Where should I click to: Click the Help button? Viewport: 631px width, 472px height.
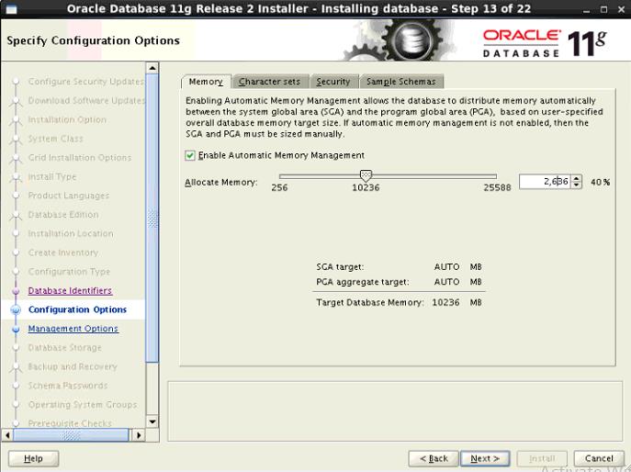click(33, 458)
